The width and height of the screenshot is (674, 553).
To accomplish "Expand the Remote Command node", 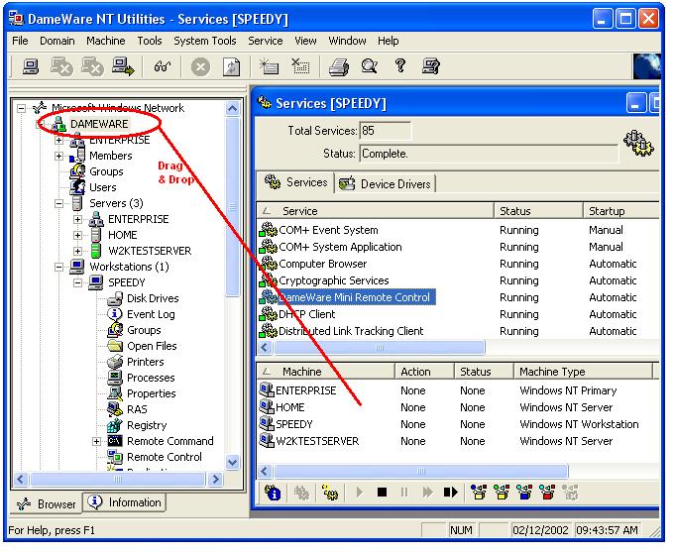I will pyautogui.click(x=97, y=441).
